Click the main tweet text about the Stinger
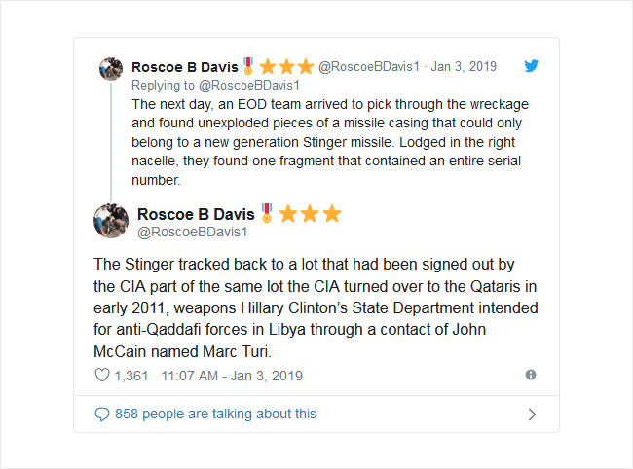Image resolution: width=633 pixels, height=469 pixels. 316,307
